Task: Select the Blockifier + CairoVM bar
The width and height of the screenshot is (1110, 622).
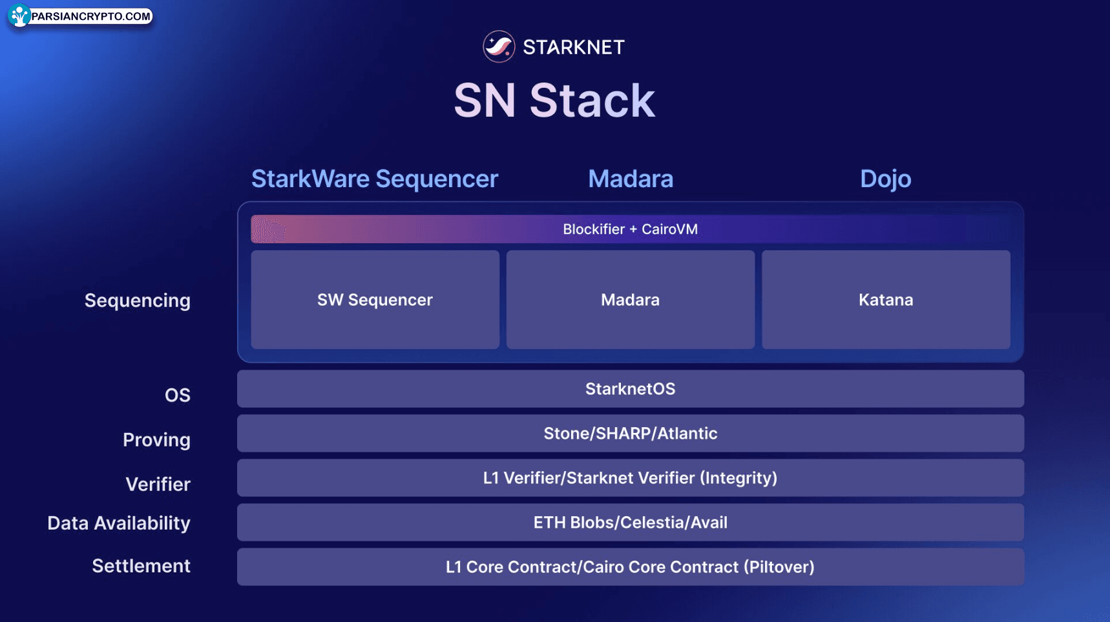Action: click(631, 229)
